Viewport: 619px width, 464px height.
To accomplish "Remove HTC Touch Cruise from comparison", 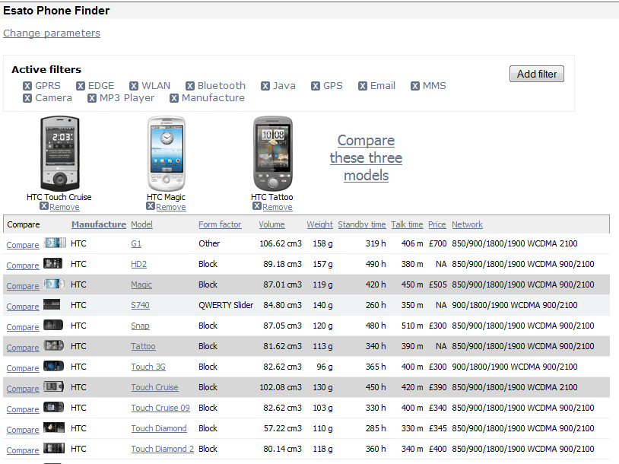I will pos(65,207).
